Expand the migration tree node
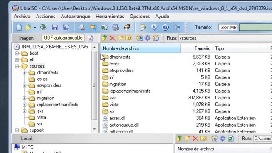 click(x=25, y=98)
